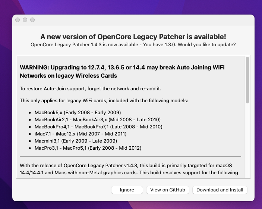The height and width of the screenshot is (209, 262).
Task: Select the MacPro3,1 list entry
Action: click(88, 148)
